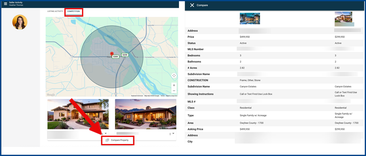366x156 pixels.
Task: Click the Compare Property icon
Action: 107,140
